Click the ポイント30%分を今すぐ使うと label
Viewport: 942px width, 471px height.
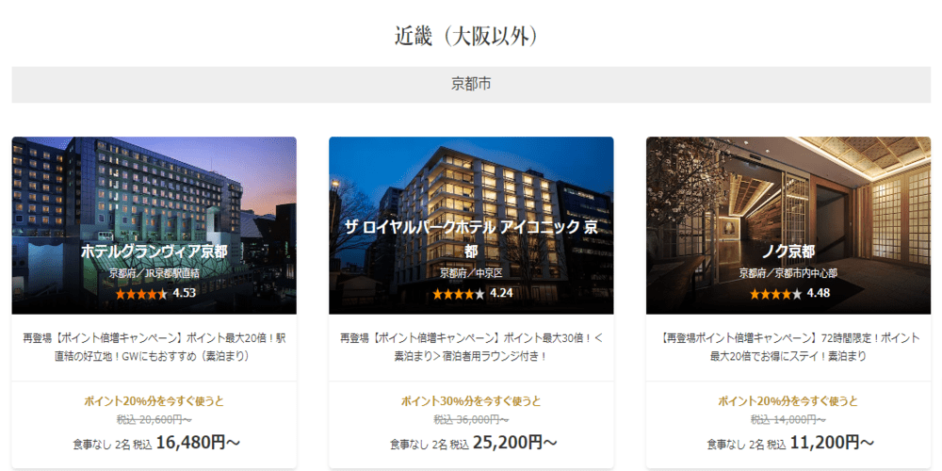[471, 400]
